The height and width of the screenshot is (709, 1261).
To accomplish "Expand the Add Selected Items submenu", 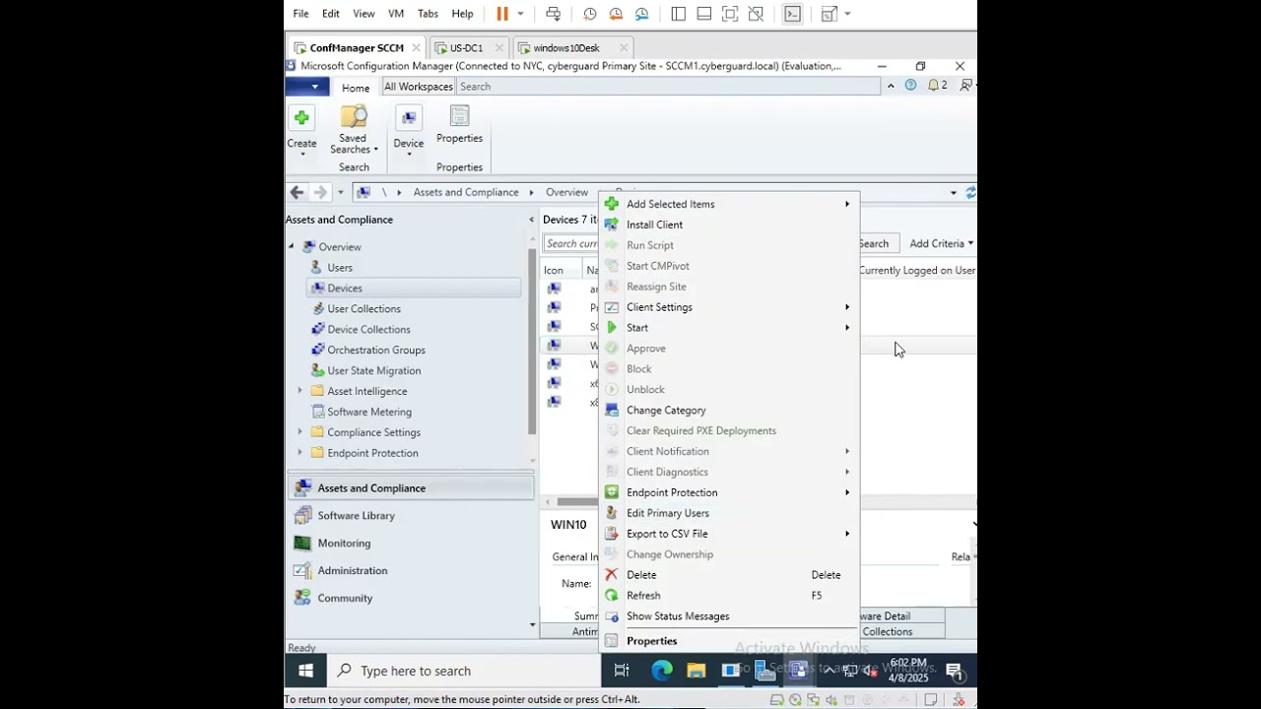I will click(729, 204).
